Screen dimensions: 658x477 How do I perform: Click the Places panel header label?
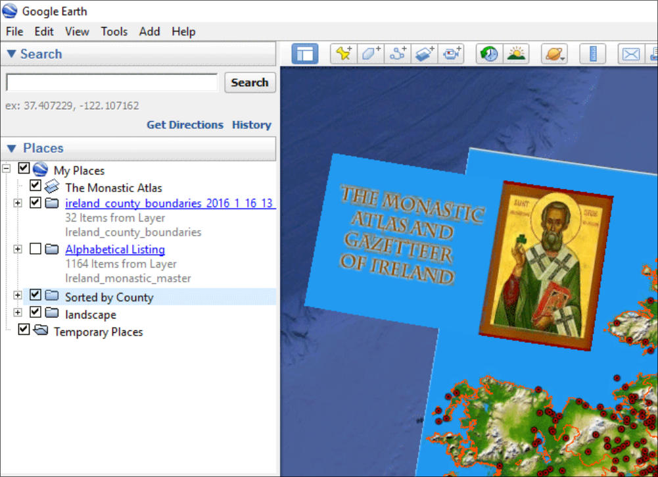tap(43, 148)
